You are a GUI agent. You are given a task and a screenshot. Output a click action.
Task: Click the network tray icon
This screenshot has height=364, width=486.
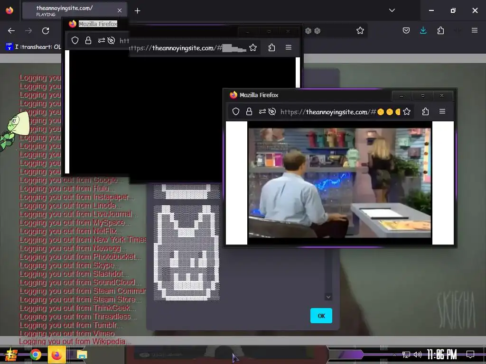point(406,355)
